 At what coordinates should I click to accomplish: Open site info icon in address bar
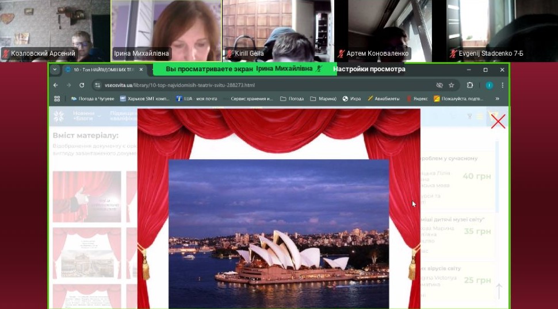pyautogui.click(x=98, y=85)
